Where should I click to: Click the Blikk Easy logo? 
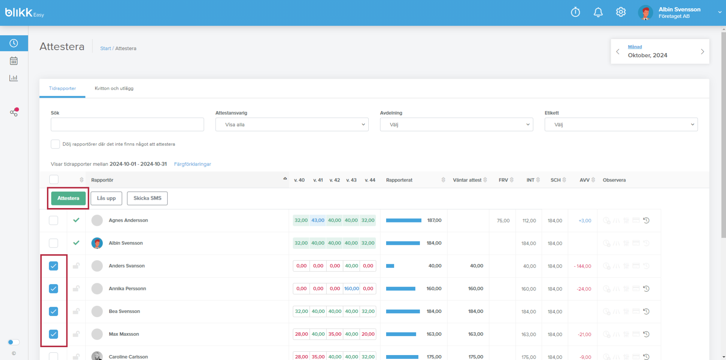pos(25,13)
